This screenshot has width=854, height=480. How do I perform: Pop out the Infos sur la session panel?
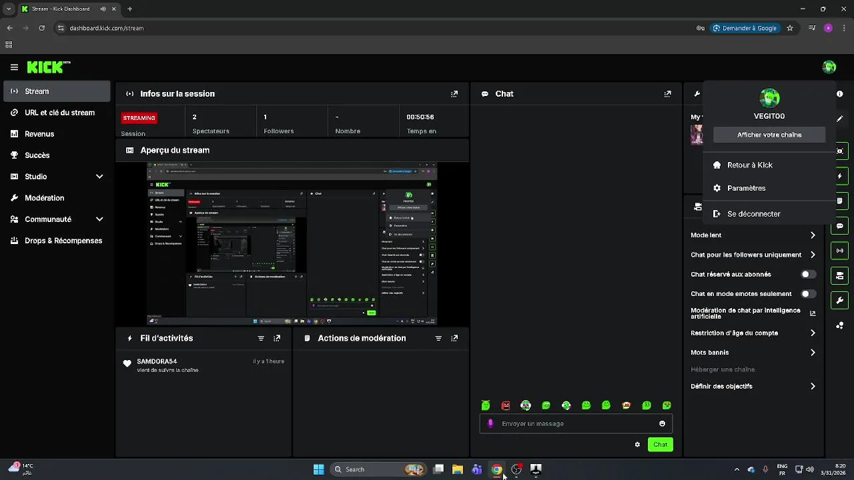454,94
